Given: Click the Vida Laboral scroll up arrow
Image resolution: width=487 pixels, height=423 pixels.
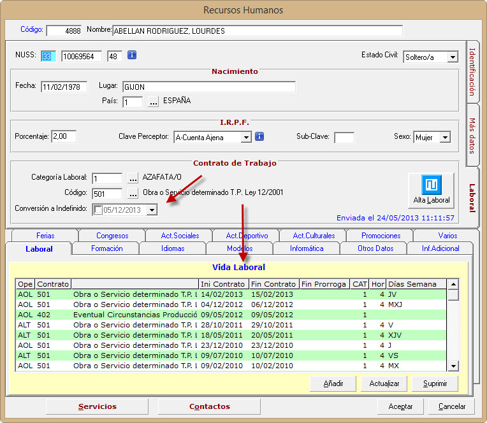Looking at the screenshot, I should pos(453,284).
